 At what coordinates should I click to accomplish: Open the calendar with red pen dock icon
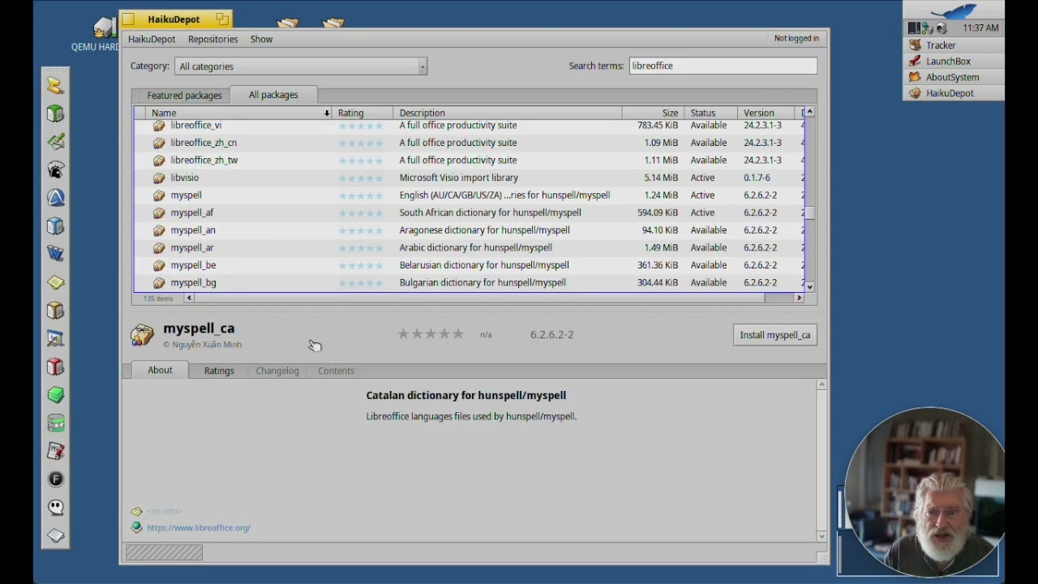(55, 451)
